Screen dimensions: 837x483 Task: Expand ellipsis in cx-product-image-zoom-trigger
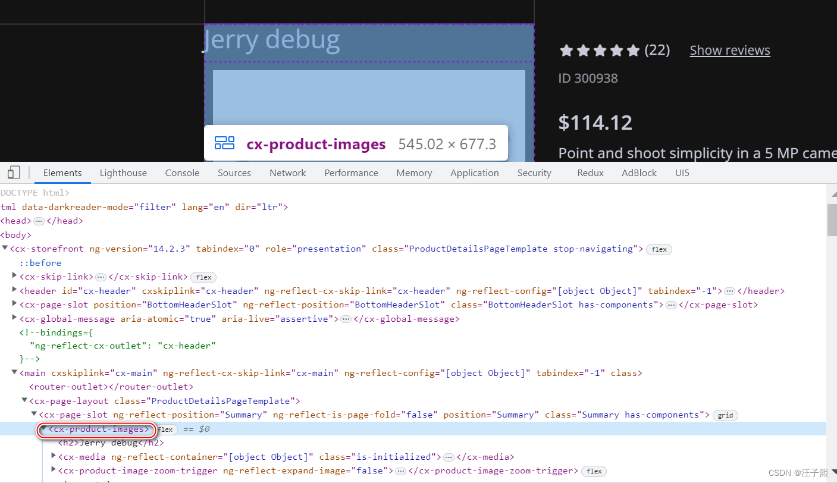pyautogui.click(x=401, y=471)
